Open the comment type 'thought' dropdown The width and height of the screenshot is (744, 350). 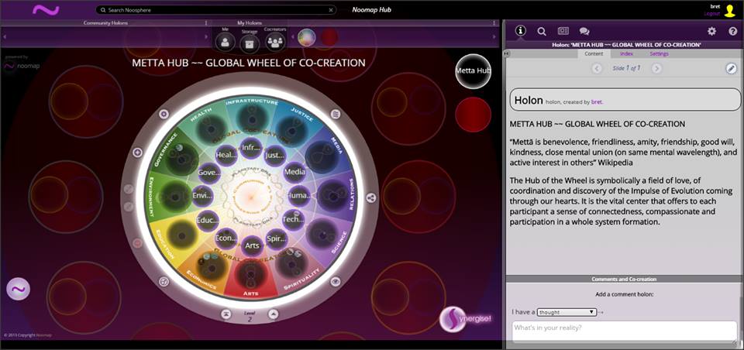tap(567, 313)
